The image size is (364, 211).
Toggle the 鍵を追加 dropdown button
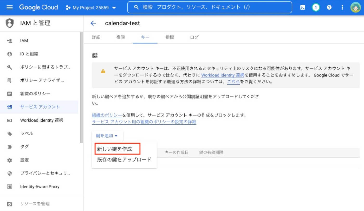(107, 136)
